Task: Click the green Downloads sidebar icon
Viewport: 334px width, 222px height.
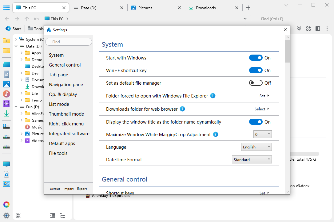Action: (6, 114)
